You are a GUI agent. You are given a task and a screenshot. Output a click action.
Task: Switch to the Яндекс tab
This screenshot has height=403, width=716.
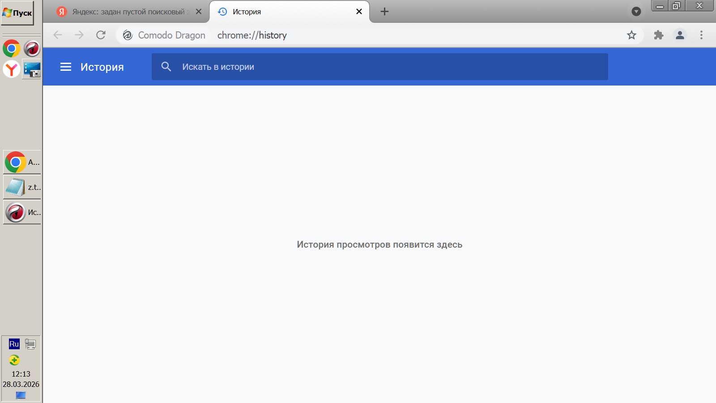[x=129, y=12]
